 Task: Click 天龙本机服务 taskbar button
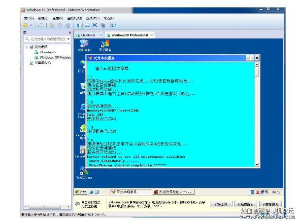click(131, 192)
